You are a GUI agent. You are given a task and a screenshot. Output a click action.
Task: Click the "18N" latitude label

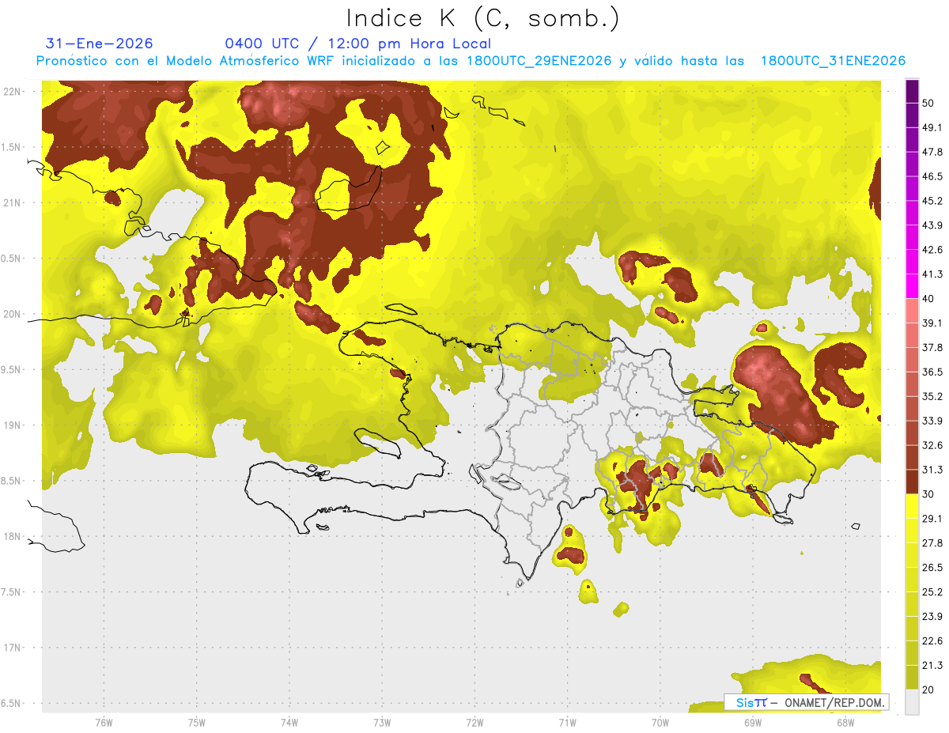click(x=13, y=536)
